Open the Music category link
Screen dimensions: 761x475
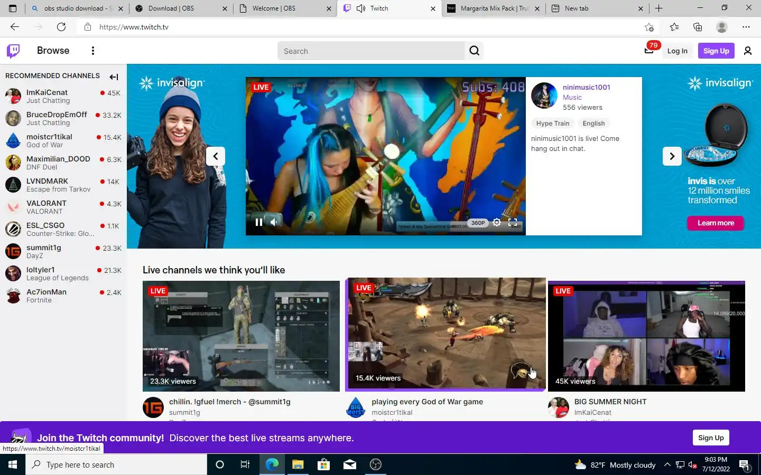pyautogui.click(x=572, y=97)
